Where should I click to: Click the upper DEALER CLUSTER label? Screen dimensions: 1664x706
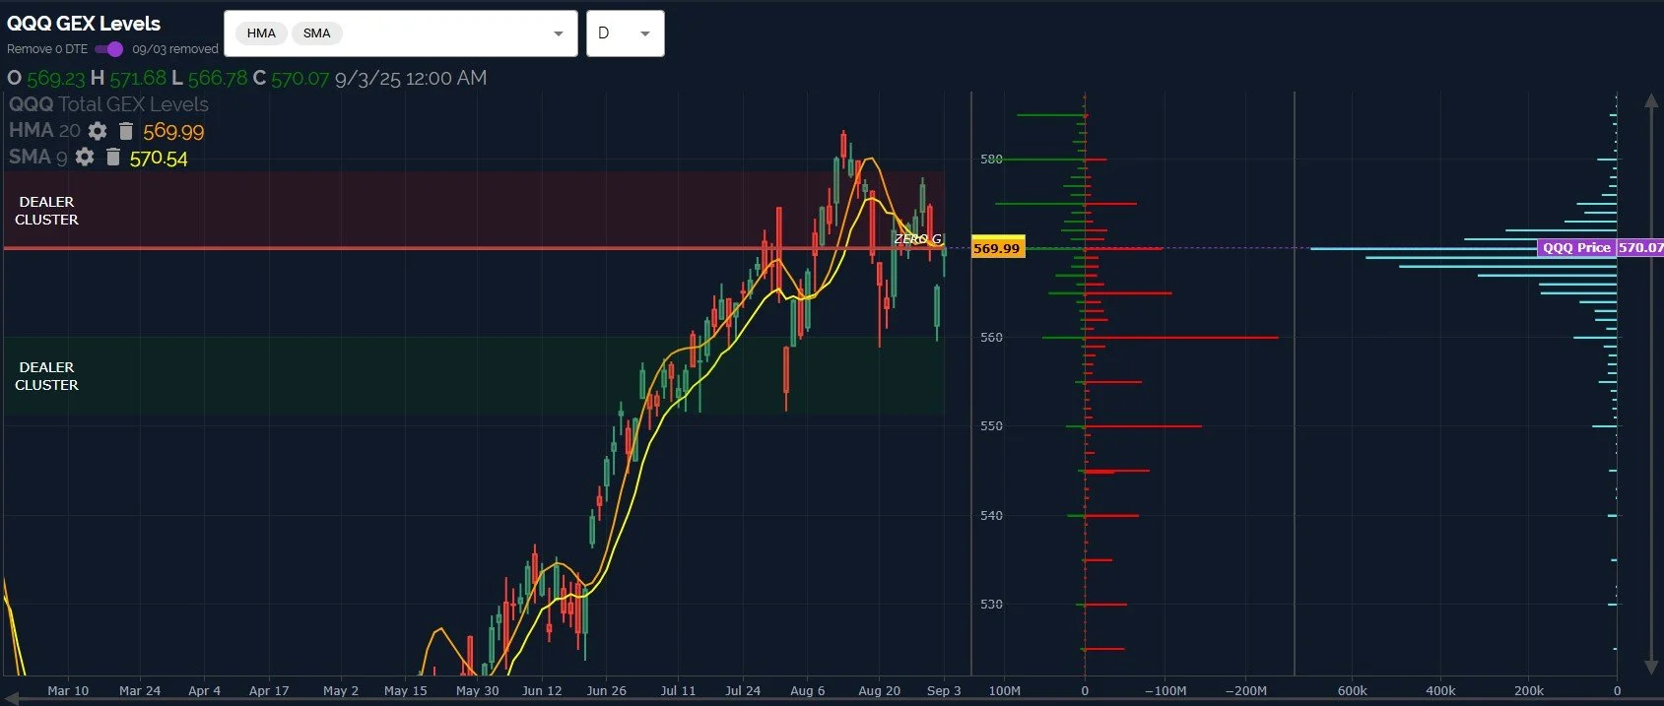46,211
